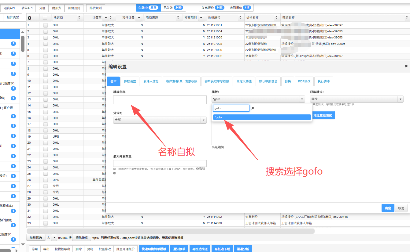Select the 基本 tab
This screenshot has height=252, width=410.
(113, 81)
